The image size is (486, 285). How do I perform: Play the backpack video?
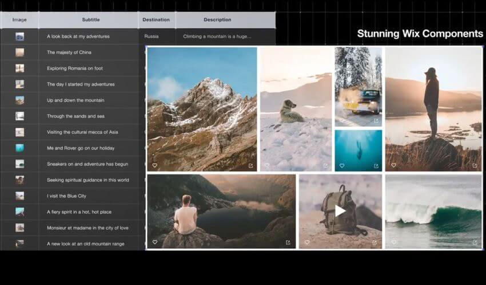[x=340, y=211]
